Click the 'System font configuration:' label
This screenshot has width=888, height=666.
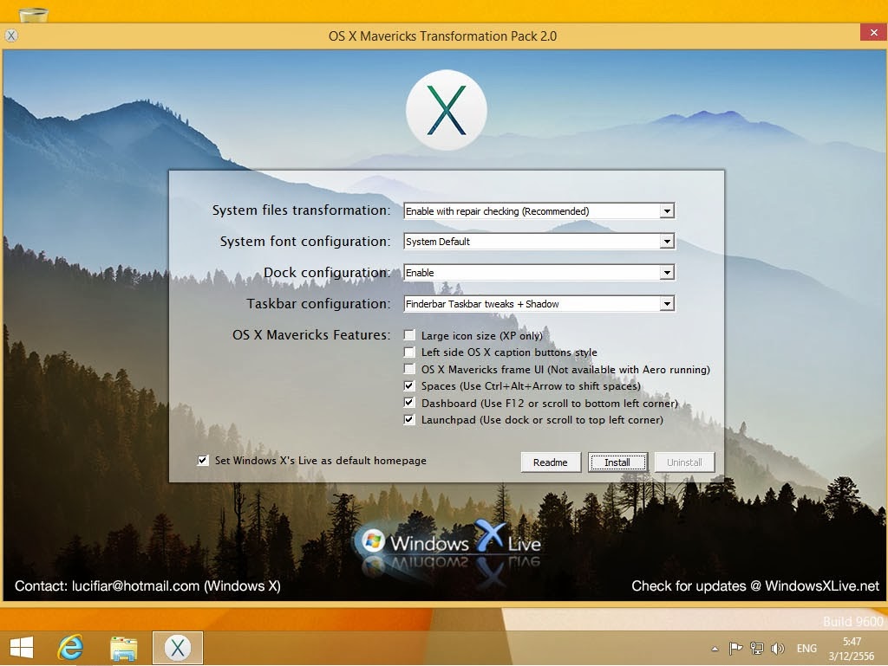click(x=305, y=242)
